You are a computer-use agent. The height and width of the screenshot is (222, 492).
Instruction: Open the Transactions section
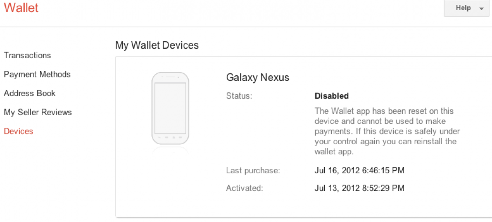coord(27,55)
